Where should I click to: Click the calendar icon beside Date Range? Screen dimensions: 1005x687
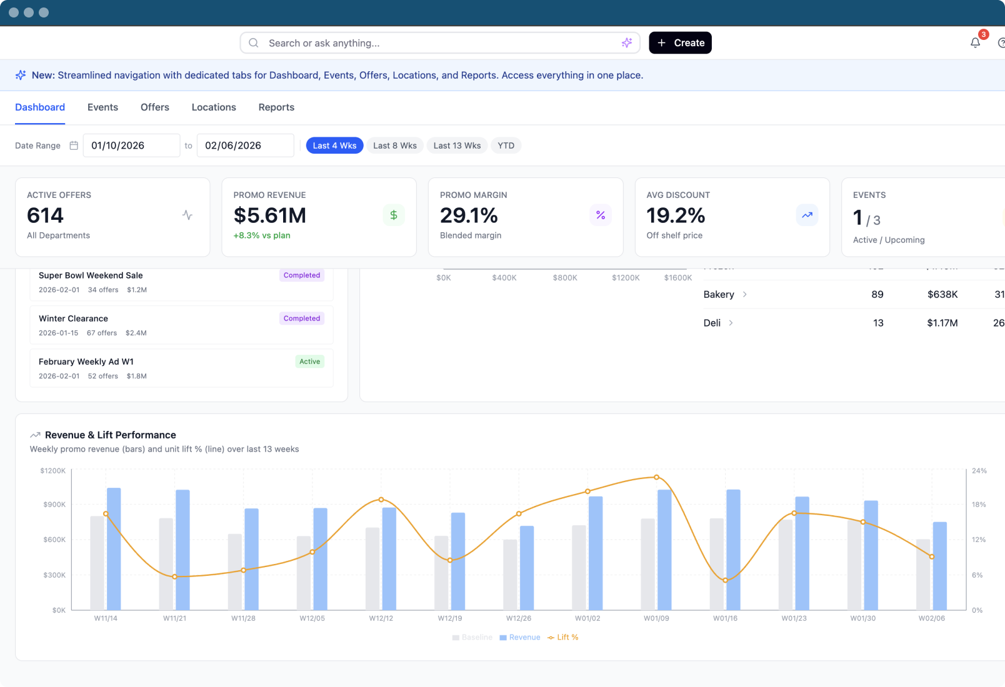[x=74, y=146]
